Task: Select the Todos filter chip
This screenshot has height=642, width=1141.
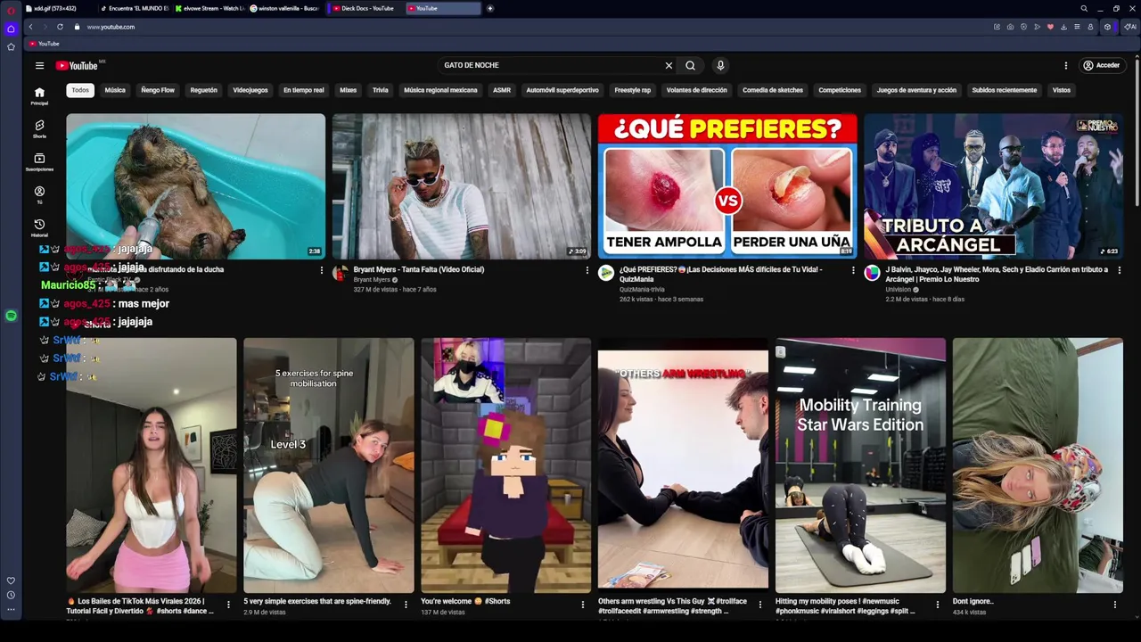Action: [80, 90]
